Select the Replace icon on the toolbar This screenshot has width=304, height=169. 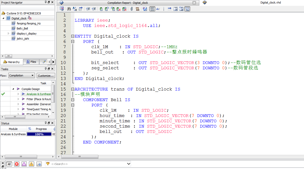tap(75, 9)
